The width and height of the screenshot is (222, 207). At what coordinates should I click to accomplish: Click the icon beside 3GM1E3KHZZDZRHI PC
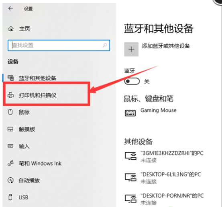(130, 156)
